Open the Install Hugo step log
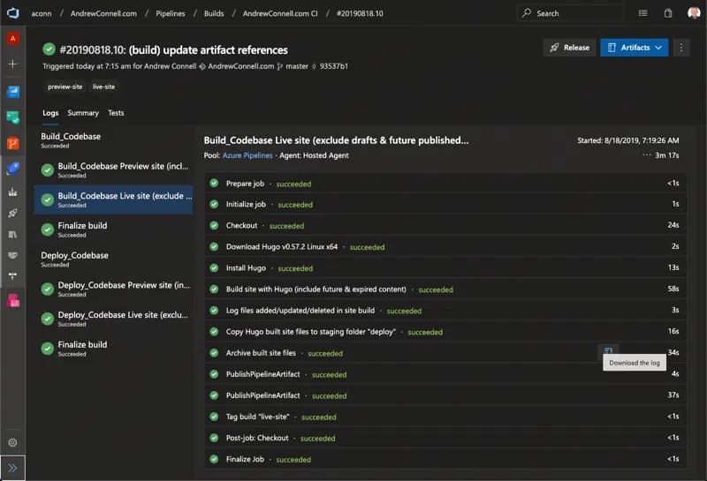 coord(445,267)
